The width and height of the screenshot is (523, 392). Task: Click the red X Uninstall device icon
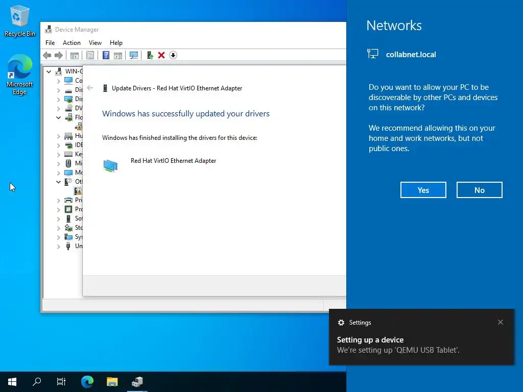(161, 55)
